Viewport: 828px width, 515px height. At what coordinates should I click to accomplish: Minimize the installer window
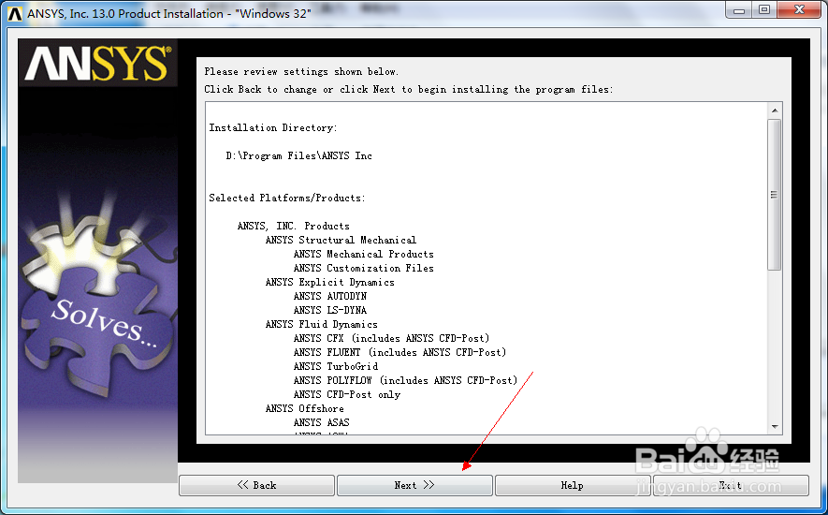(x=739, y=10)
